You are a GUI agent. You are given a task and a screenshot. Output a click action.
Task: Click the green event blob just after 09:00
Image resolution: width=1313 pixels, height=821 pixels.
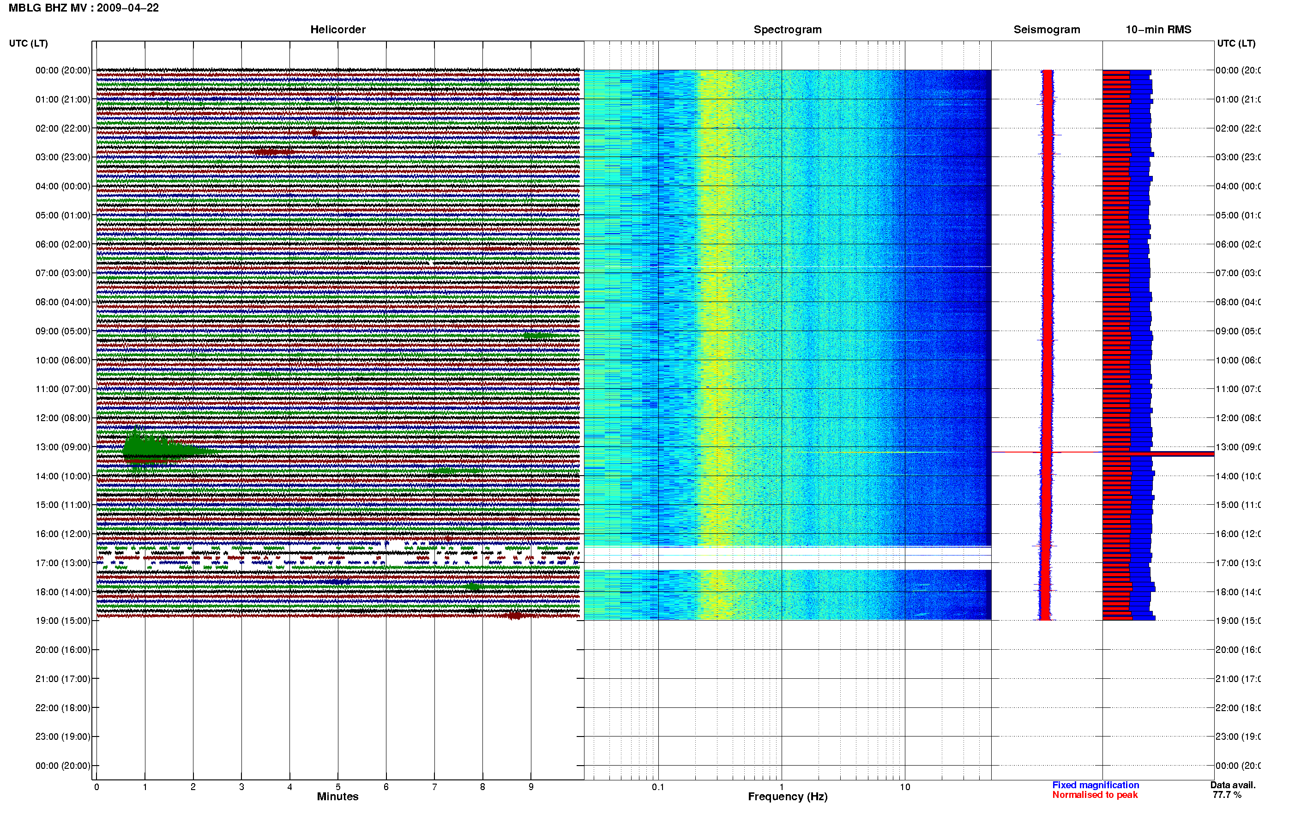(x=538, y=336)
